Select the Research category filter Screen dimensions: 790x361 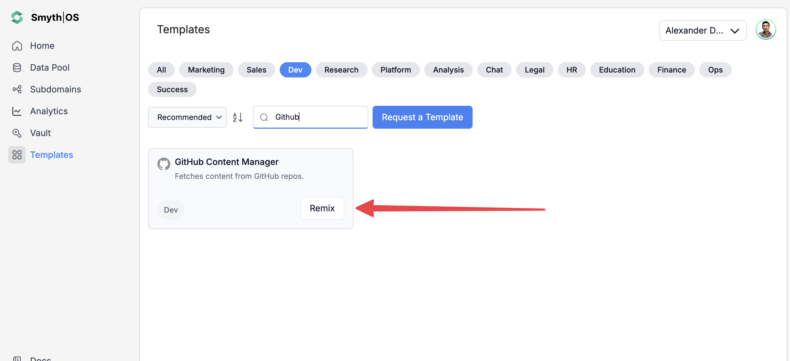pos(341,70)
